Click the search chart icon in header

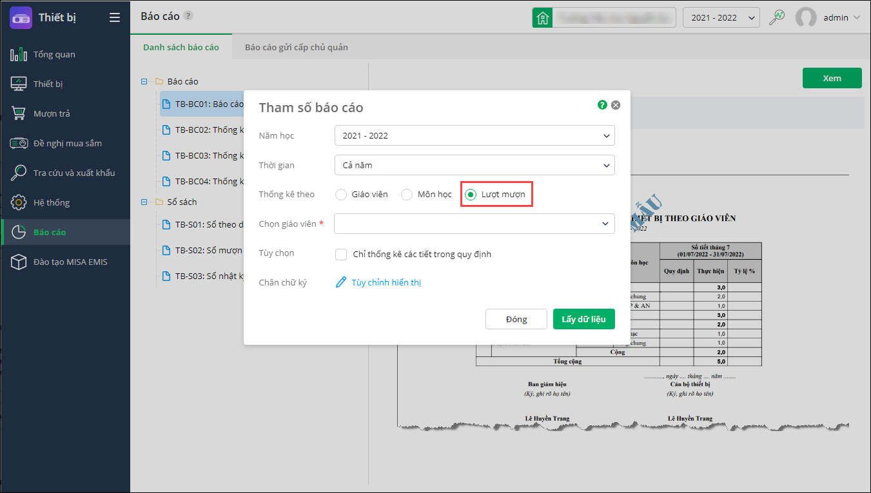pyautogui.click(x=777, y=17)
